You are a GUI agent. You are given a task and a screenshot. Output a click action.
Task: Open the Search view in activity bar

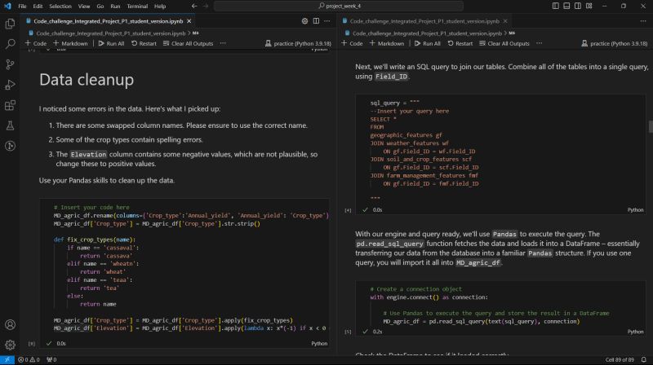point(10,43)
